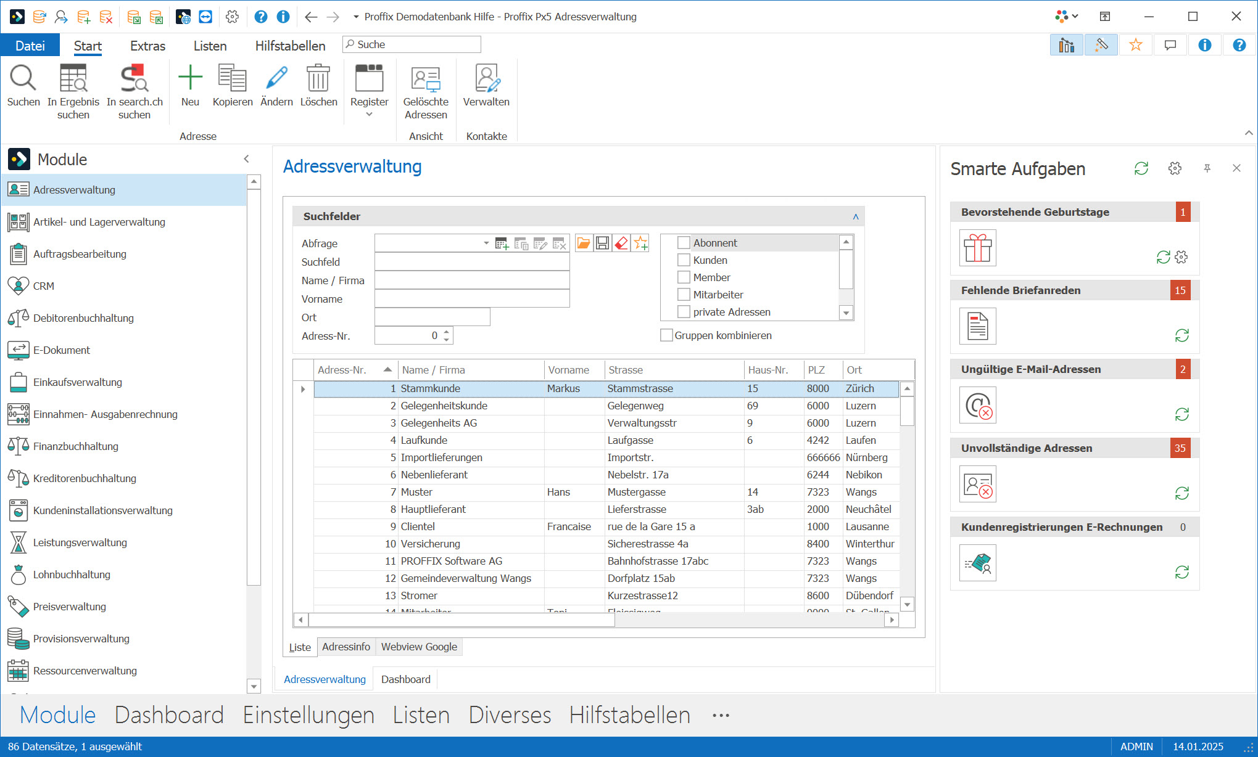Open the Unvollständige Adressen icon

point(978,484)
